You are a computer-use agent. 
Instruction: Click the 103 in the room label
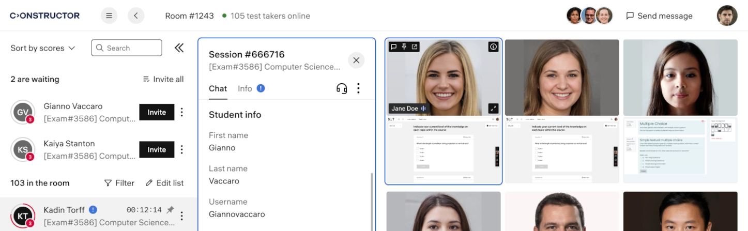[40, 183]
